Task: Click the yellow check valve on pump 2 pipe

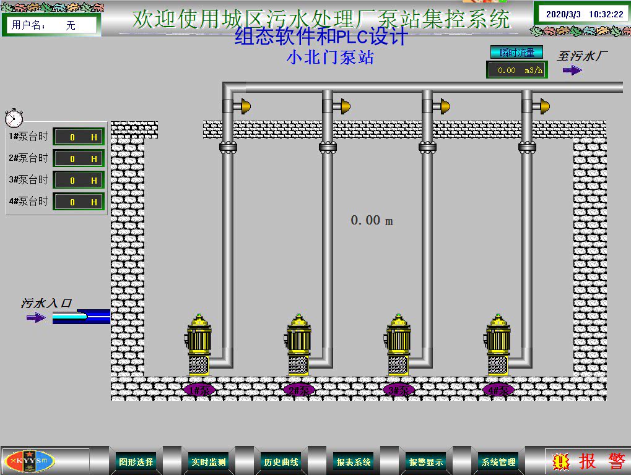Action: 344,106
